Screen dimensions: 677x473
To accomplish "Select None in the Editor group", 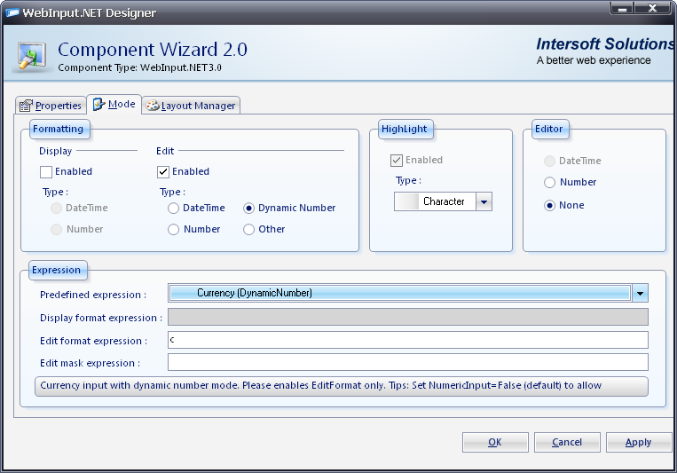I will tap(550, 206).
